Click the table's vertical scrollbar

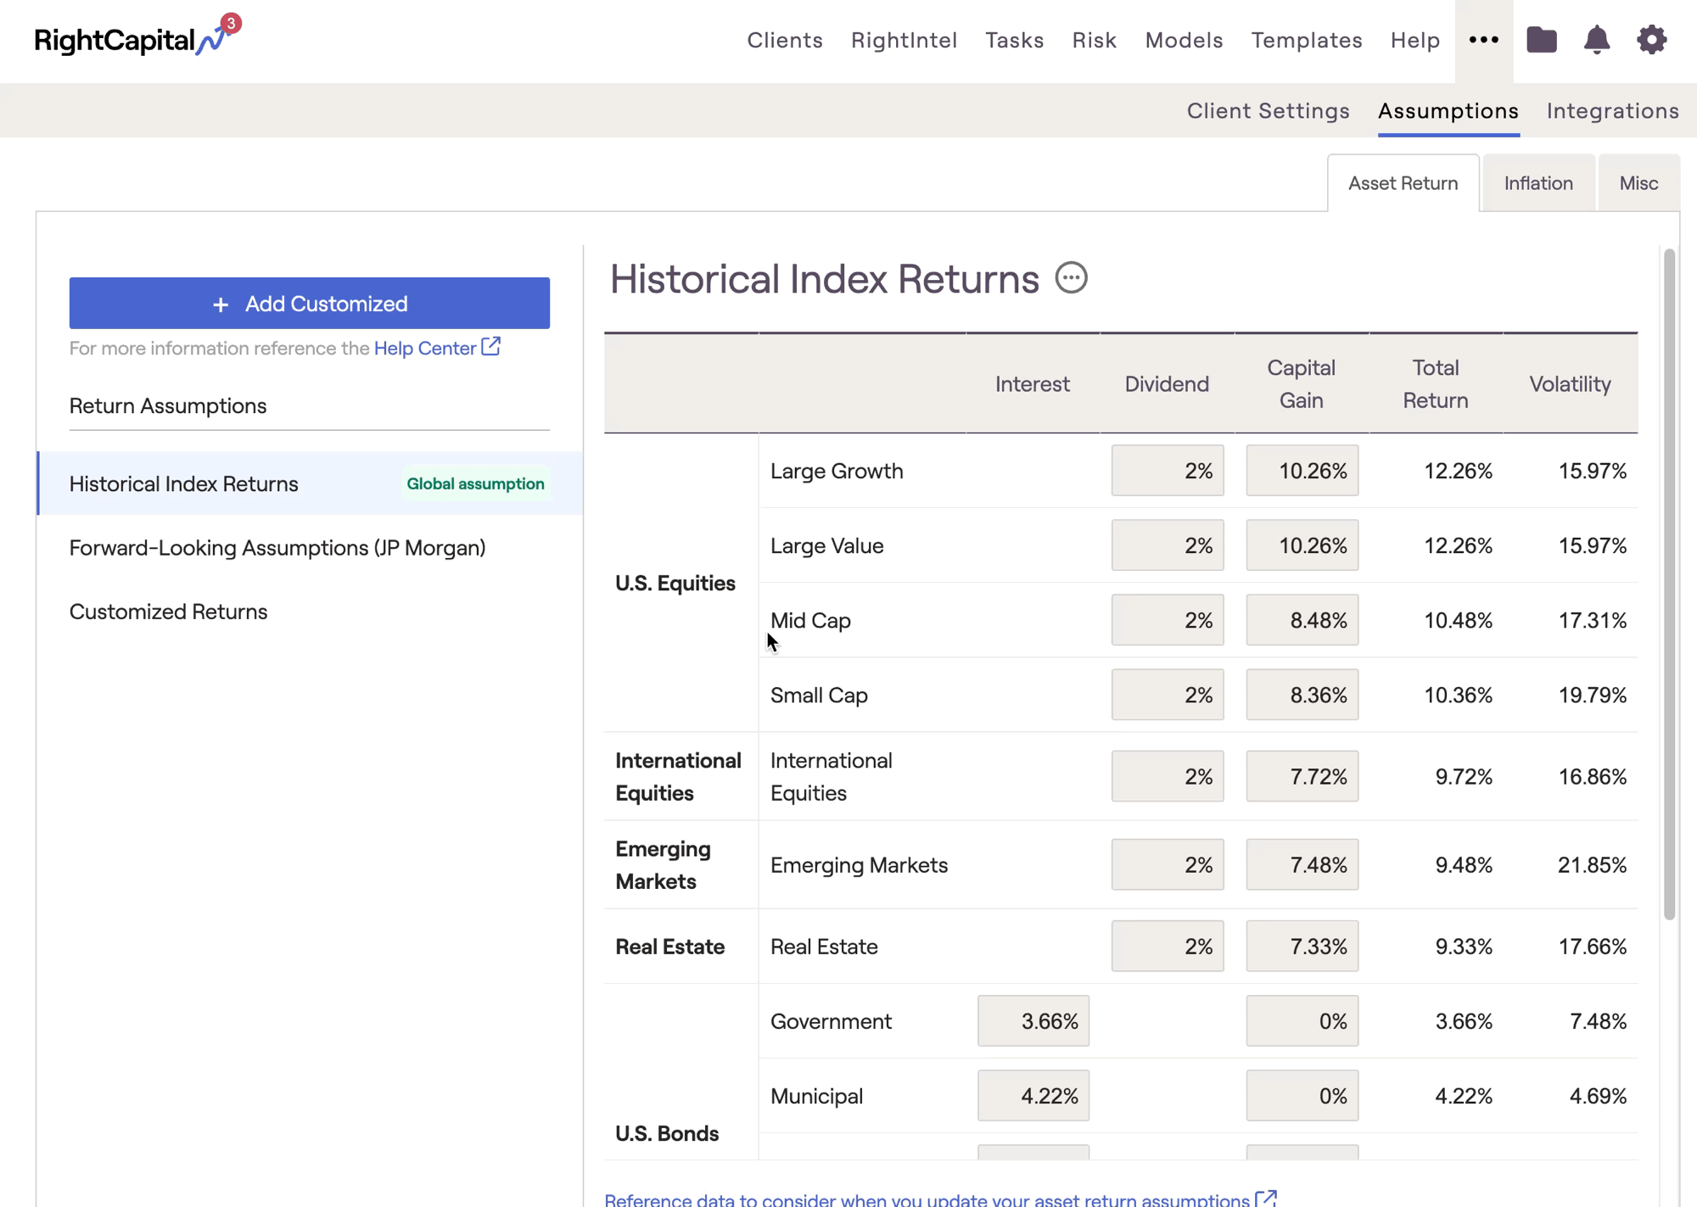1669,585
